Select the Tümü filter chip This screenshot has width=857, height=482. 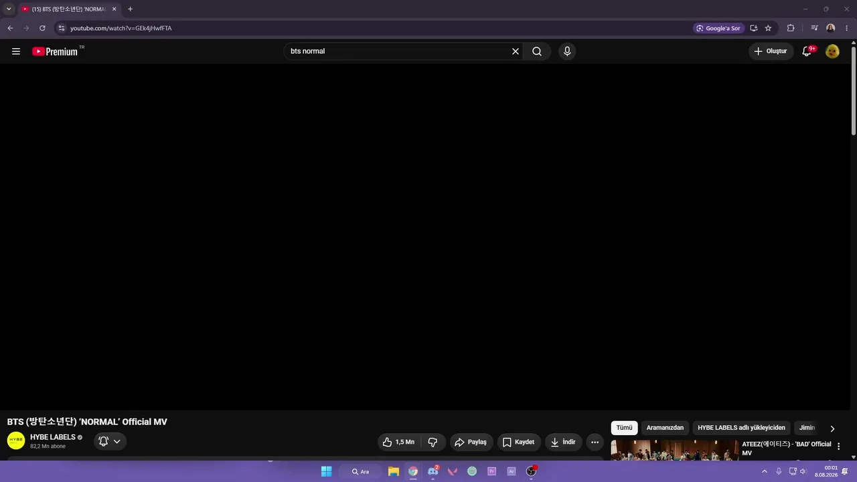click(624, 428)
